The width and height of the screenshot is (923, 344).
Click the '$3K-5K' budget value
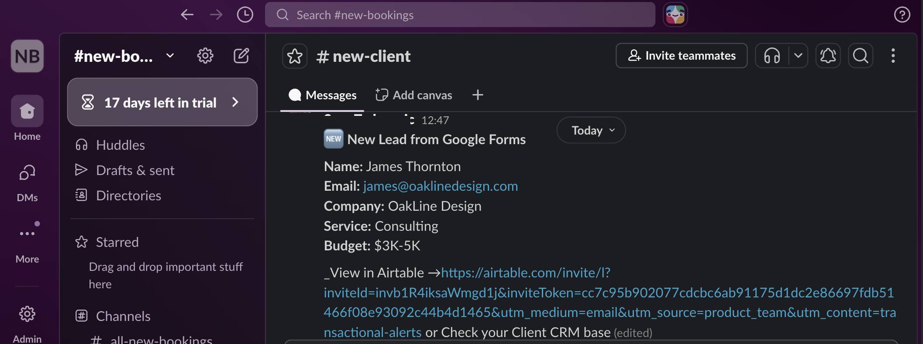(397, 246)
